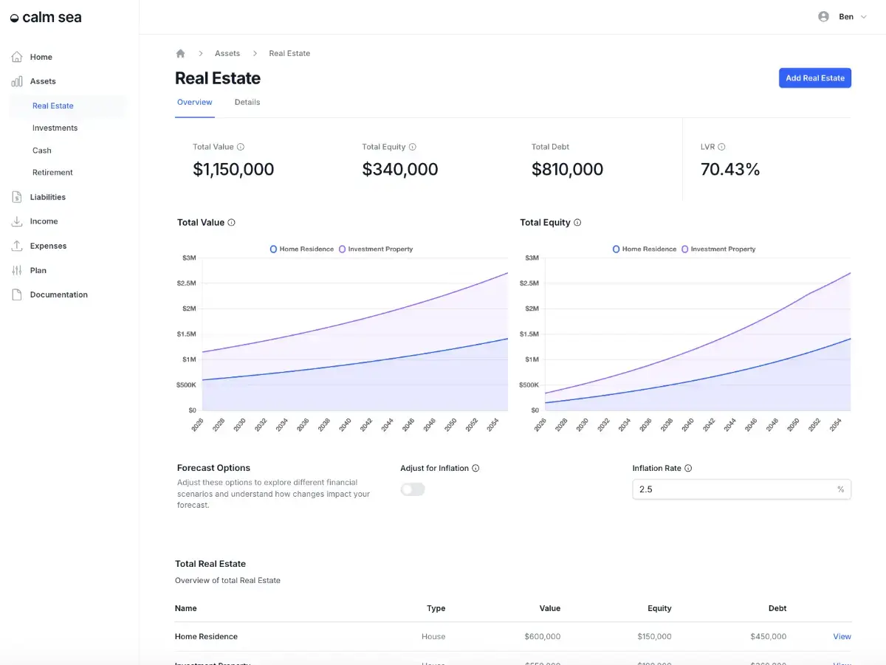Click the Documentation file icon in sidebar
The image size is (886, 665).
(x=17, y=294)
